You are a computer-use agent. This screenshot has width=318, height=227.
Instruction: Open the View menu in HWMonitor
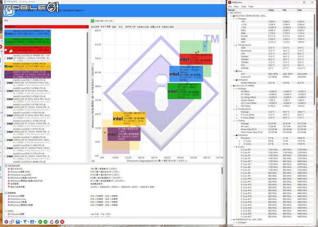point(236,7)
